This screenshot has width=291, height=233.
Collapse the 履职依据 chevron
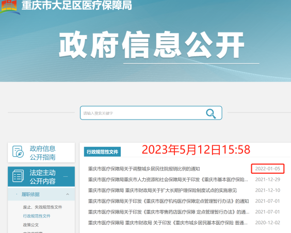(x=68, y=194)
